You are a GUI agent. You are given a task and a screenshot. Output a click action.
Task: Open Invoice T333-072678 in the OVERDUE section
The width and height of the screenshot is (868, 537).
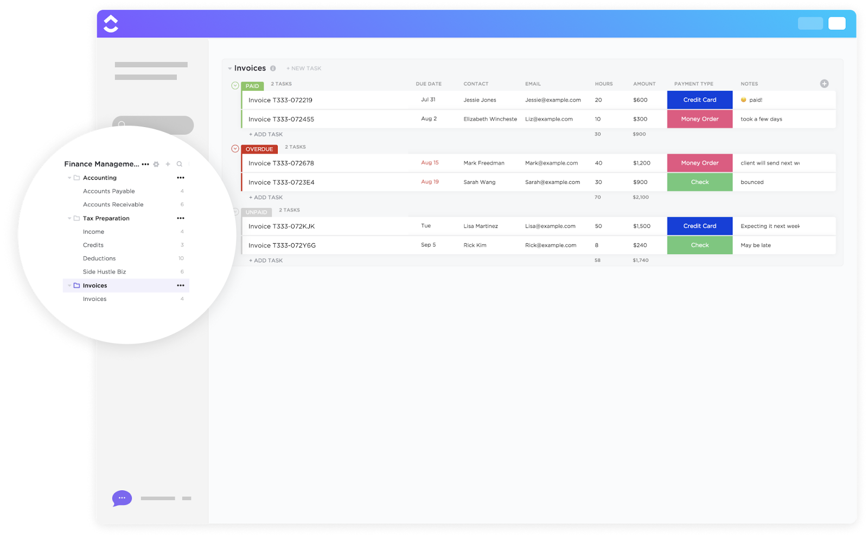(280, 162)
